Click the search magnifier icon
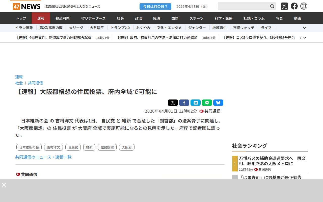Image resolution: width=323 pixels, height=202 pixels. click(272, 6)
